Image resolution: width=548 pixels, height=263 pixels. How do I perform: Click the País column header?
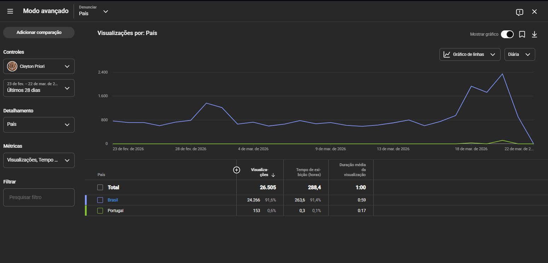click(101, 175)
